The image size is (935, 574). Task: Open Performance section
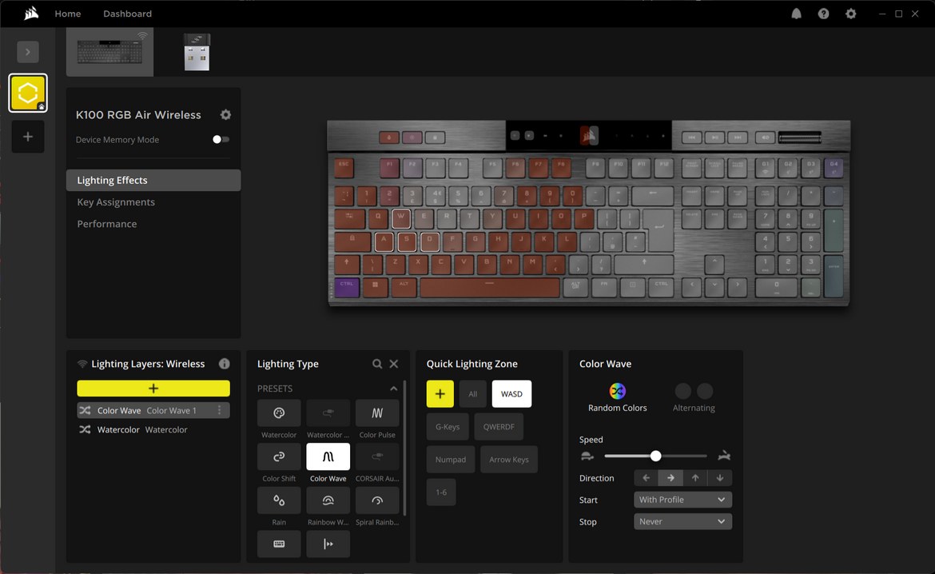coord(107,224)
